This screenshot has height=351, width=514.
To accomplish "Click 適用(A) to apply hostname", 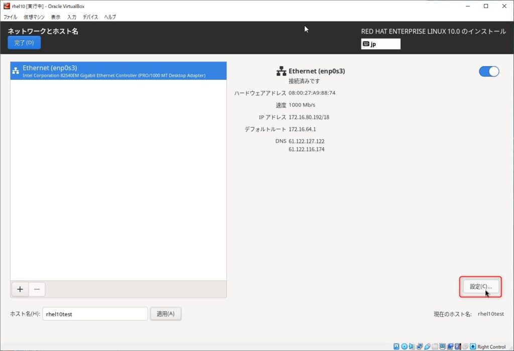I will pyautogui.click(x=165, y=314).
